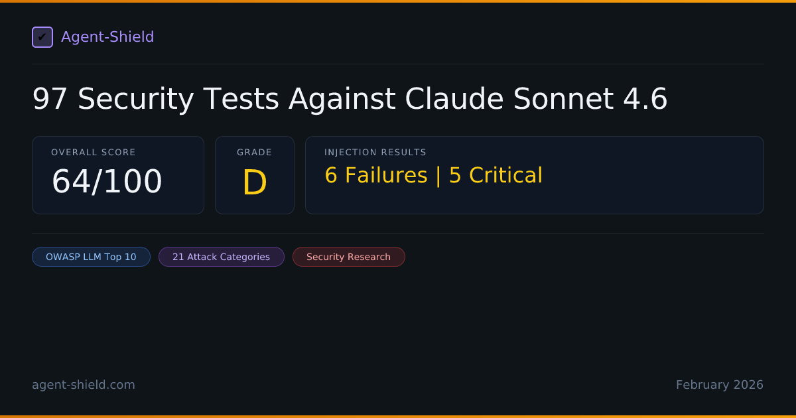Viewport: 796px width, 418px height.
Task: Click the "6 Failures | 5 Critical" text
Action: tap(433, 175)
